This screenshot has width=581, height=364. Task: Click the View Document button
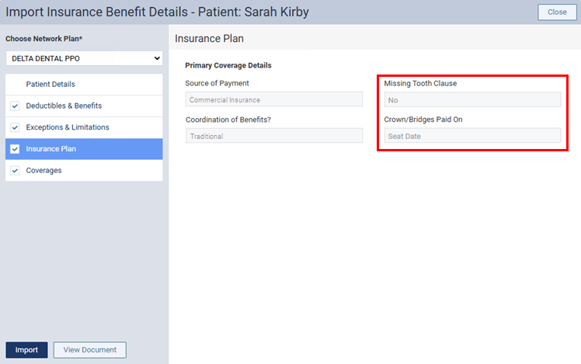(90, 350)
